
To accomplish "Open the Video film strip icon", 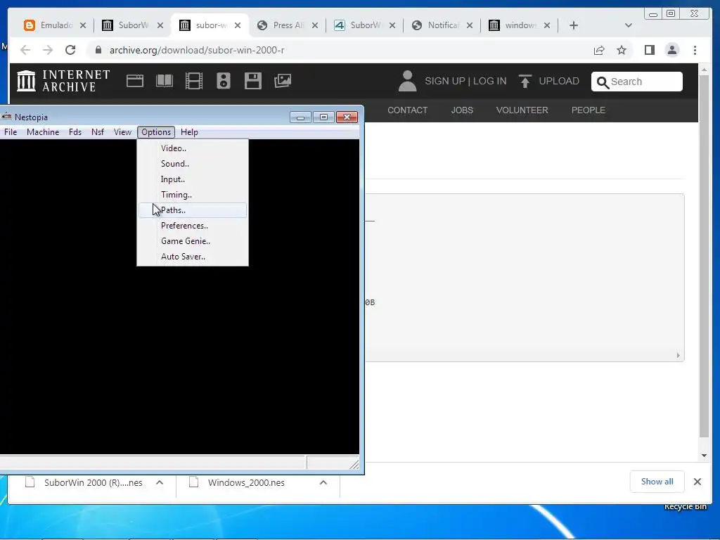I will 194,81.
